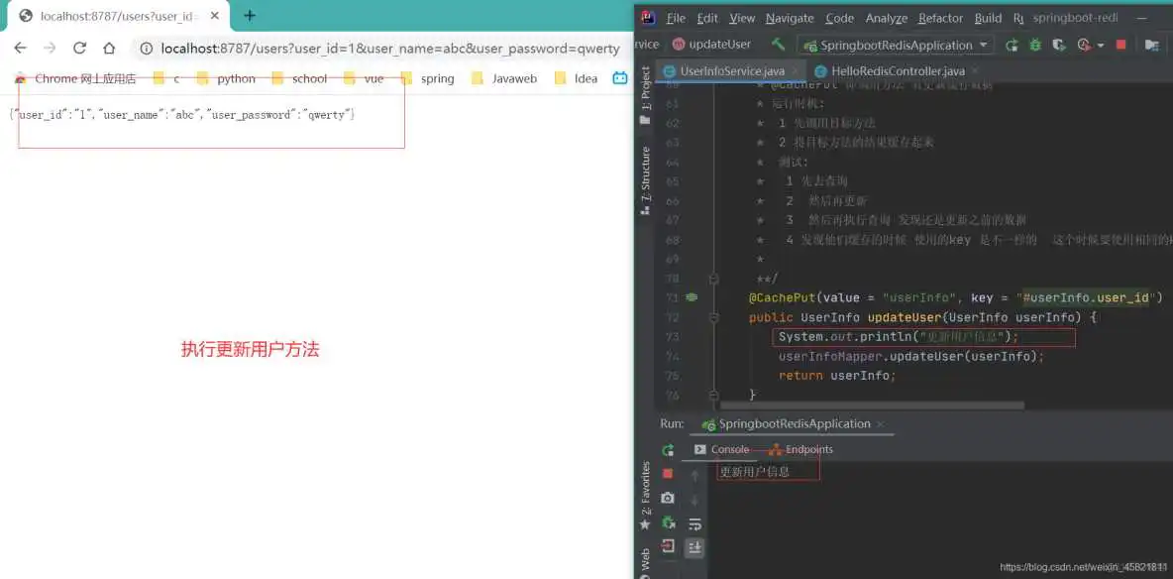Image resolution: width=1173 pixels, height=579 pixels.
Task: Close the run session with the exit icon
Action: tap(667, 546)
